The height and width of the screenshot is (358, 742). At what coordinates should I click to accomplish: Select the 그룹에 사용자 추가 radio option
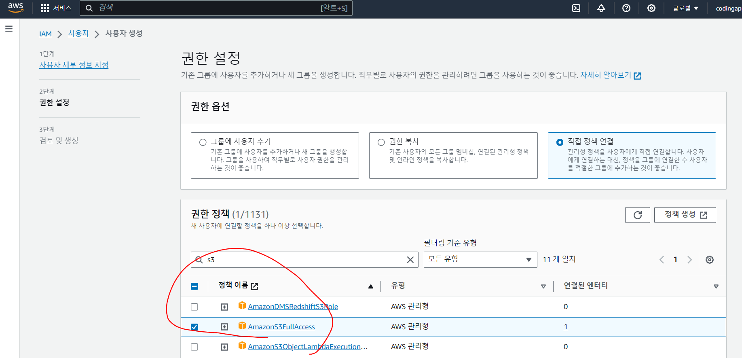coord(203,142)
